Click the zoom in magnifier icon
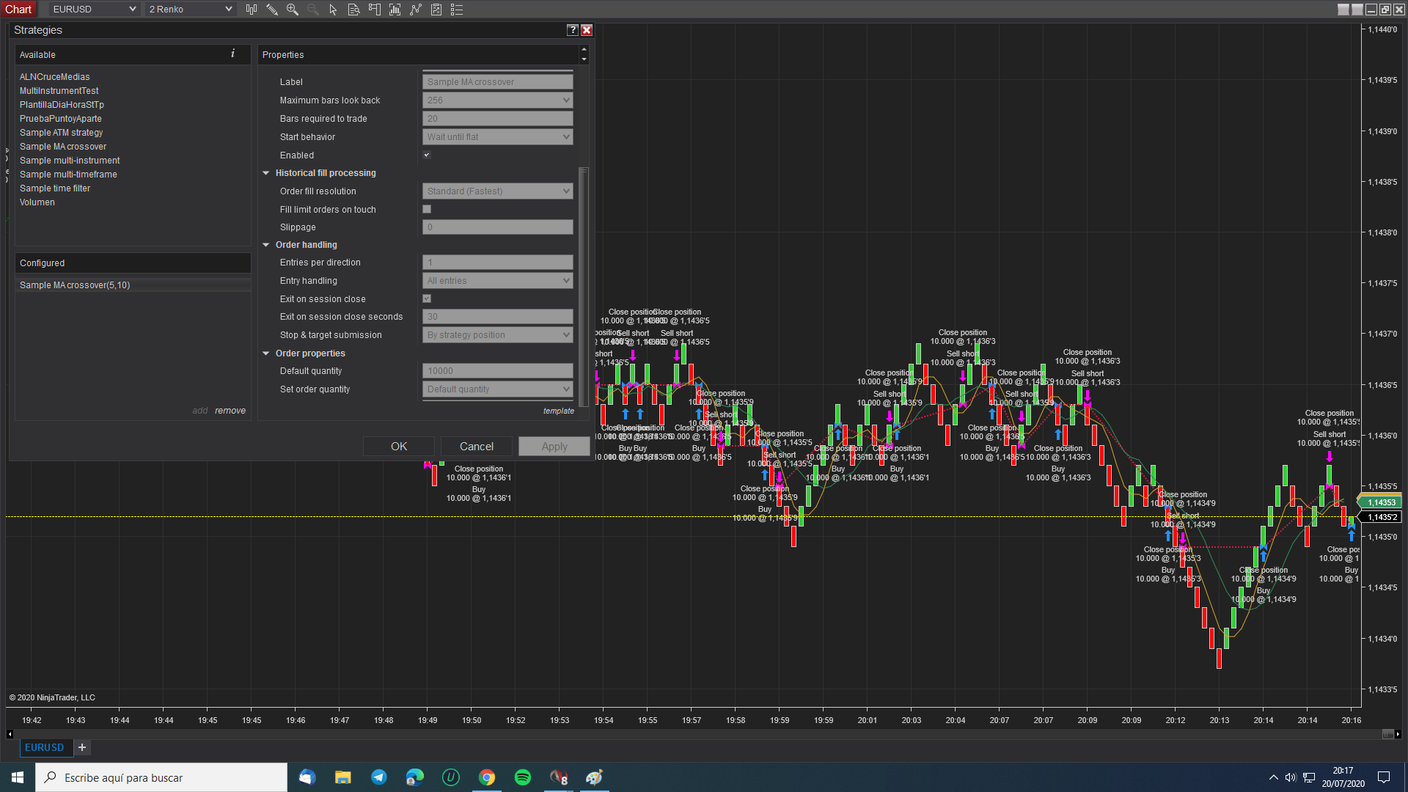Screen dimensions: 1408x792 293,10
